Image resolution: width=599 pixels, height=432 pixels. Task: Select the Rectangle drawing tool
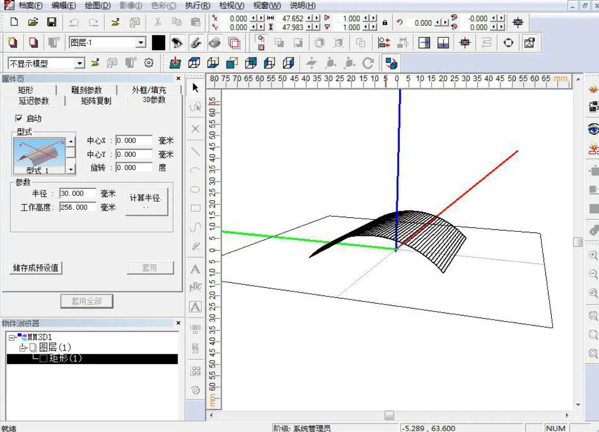(195, 207)
